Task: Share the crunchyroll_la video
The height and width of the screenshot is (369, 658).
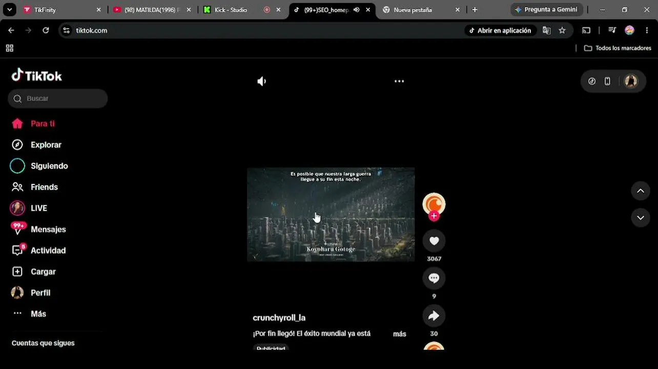Action: pos(434,316)
